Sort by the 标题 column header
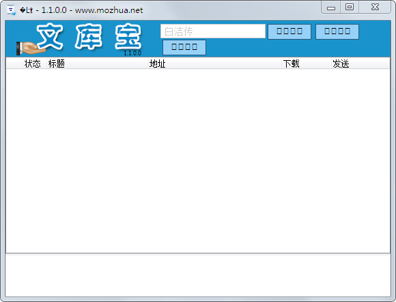 click(97, 64)
